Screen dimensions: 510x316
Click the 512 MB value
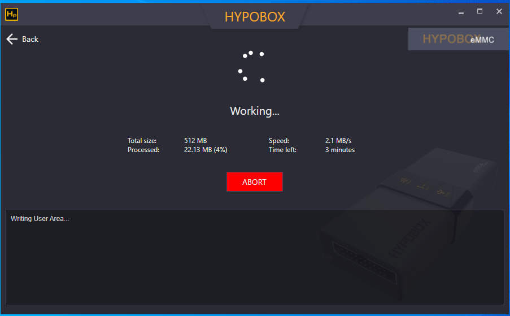pos(195,141)
